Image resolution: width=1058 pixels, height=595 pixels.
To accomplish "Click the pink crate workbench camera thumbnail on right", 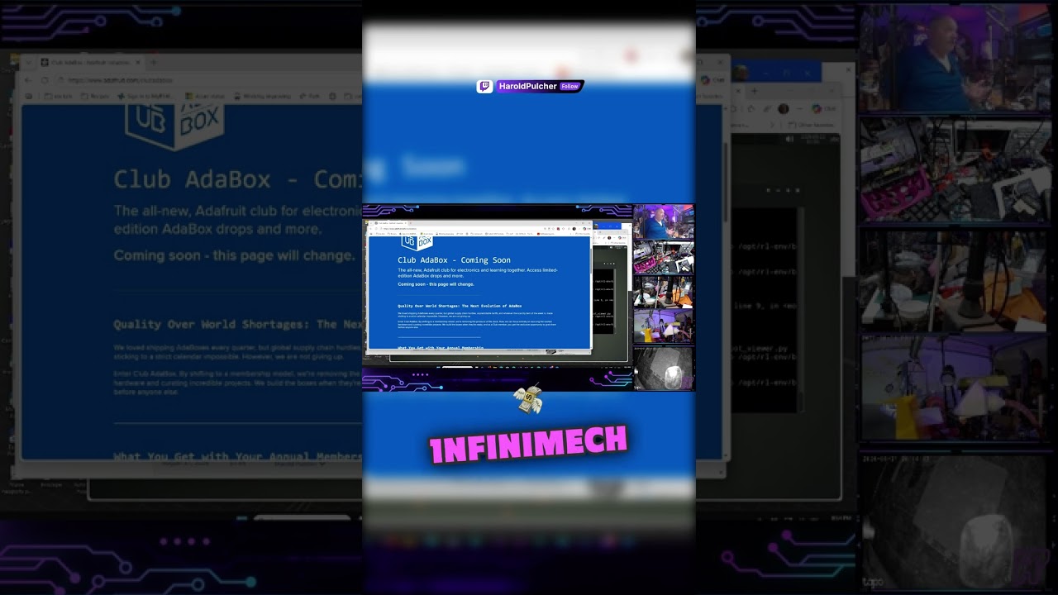I will coord(954,169).
